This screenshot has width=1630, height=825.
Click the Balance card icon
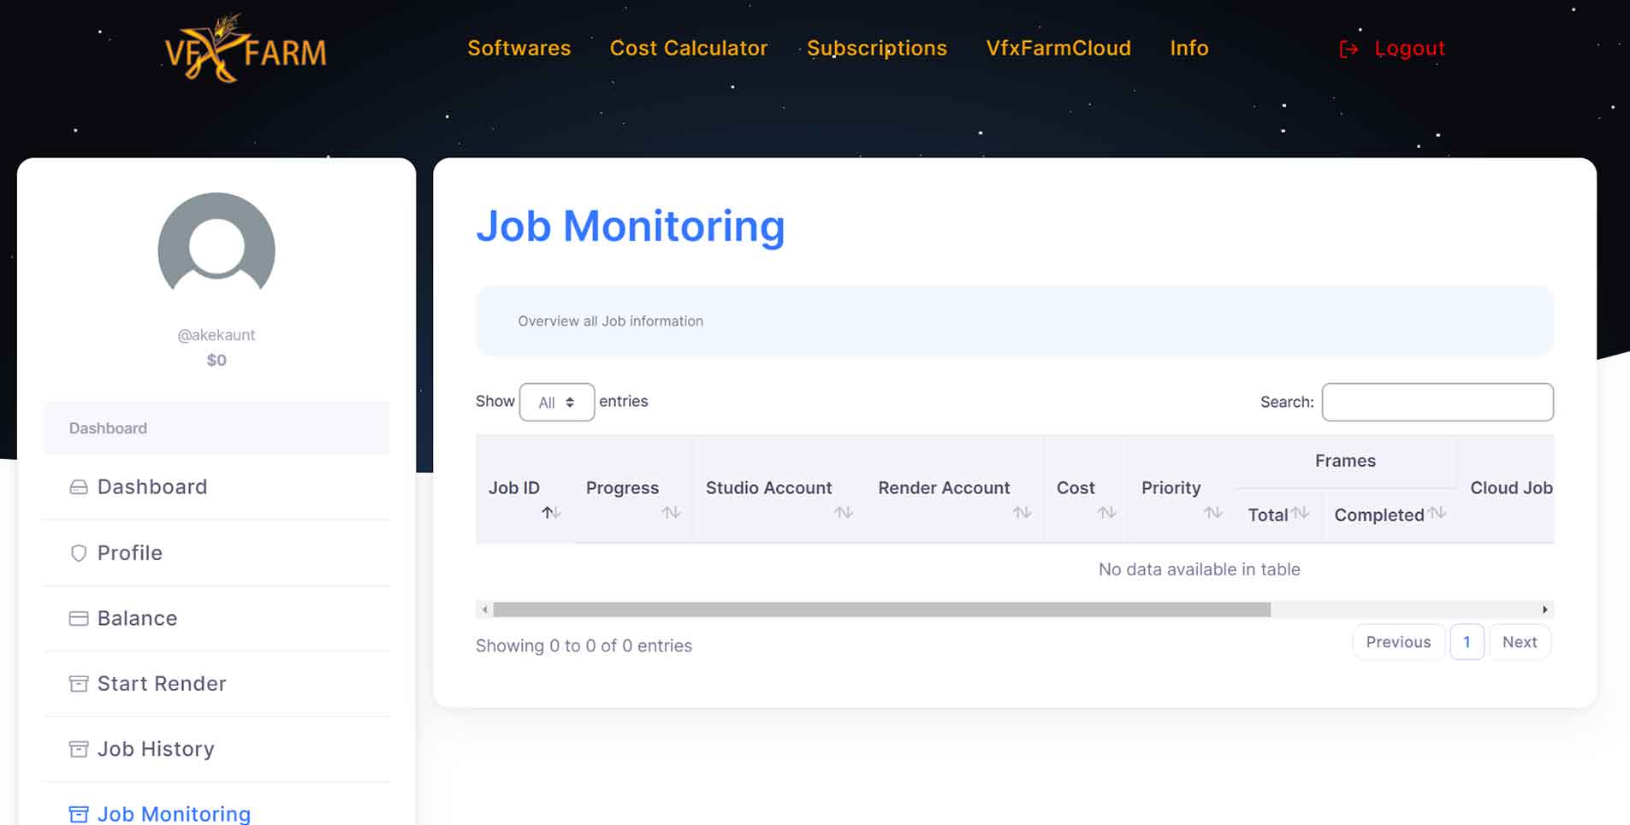pyautogui.click(x=79, y=619)
